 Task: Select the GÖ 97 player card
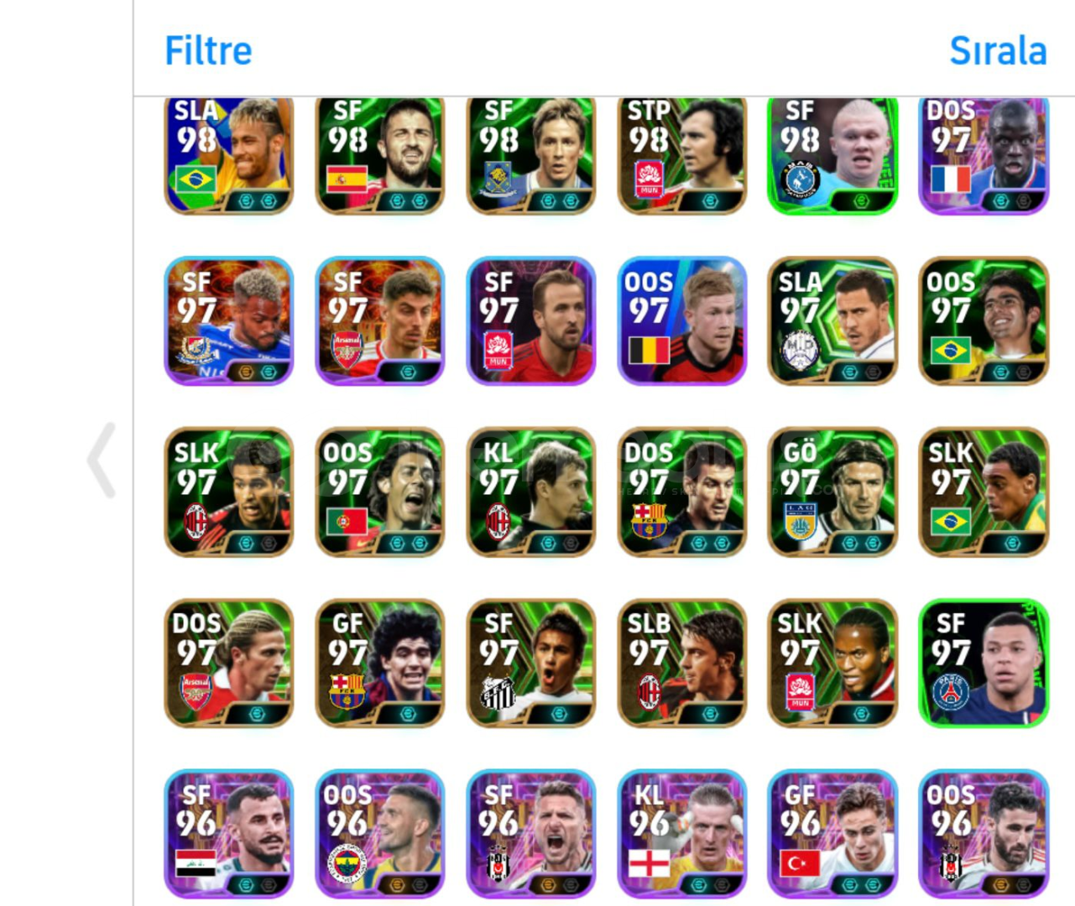[832, 492]
